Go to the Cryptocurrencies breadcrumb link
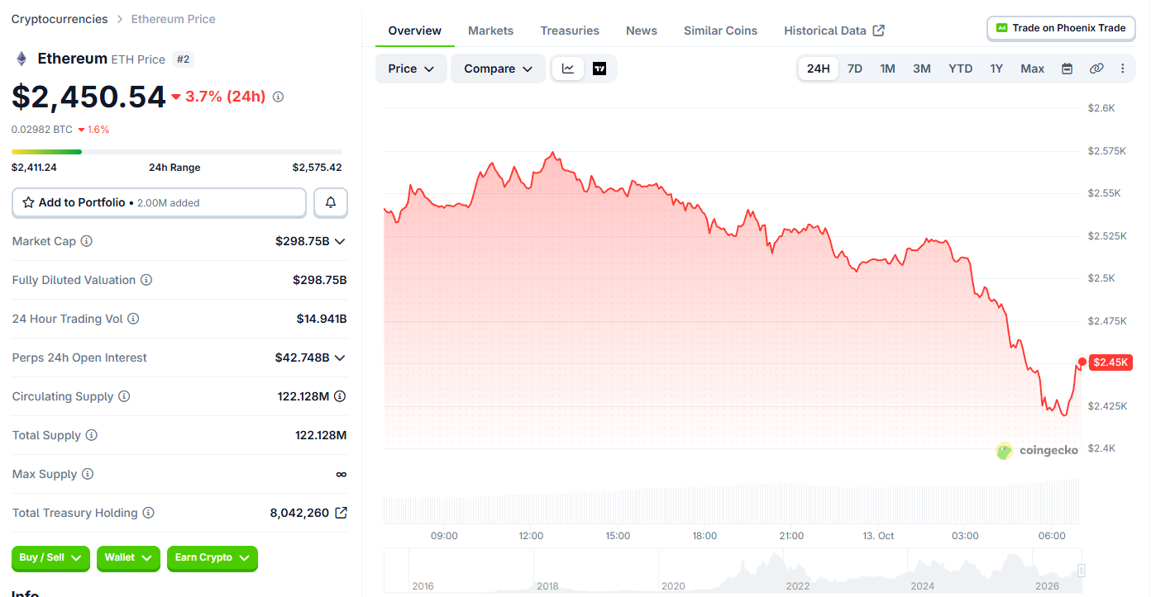The height and width of the screenshot is (597, 1151). click(x=60, y=19)
